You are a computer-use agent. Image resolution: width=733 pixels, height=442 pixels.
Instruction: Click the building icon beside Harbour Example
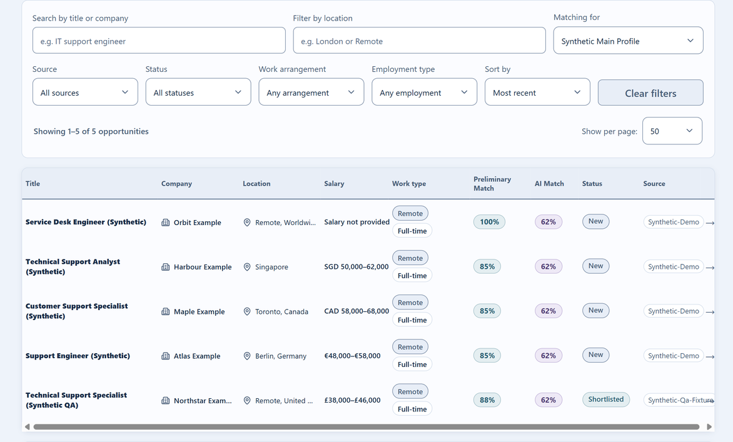(166, 267)
